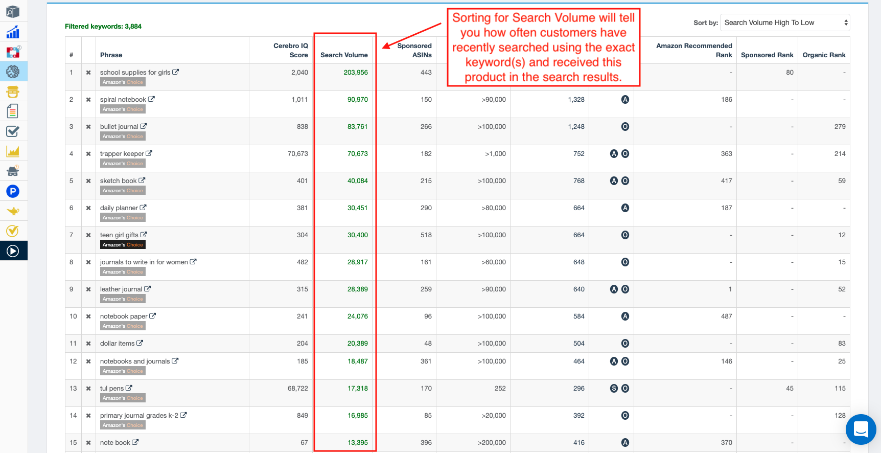Click search volume value 90,970
This screenshot has width=881, height=453.
tap(358, 100)
